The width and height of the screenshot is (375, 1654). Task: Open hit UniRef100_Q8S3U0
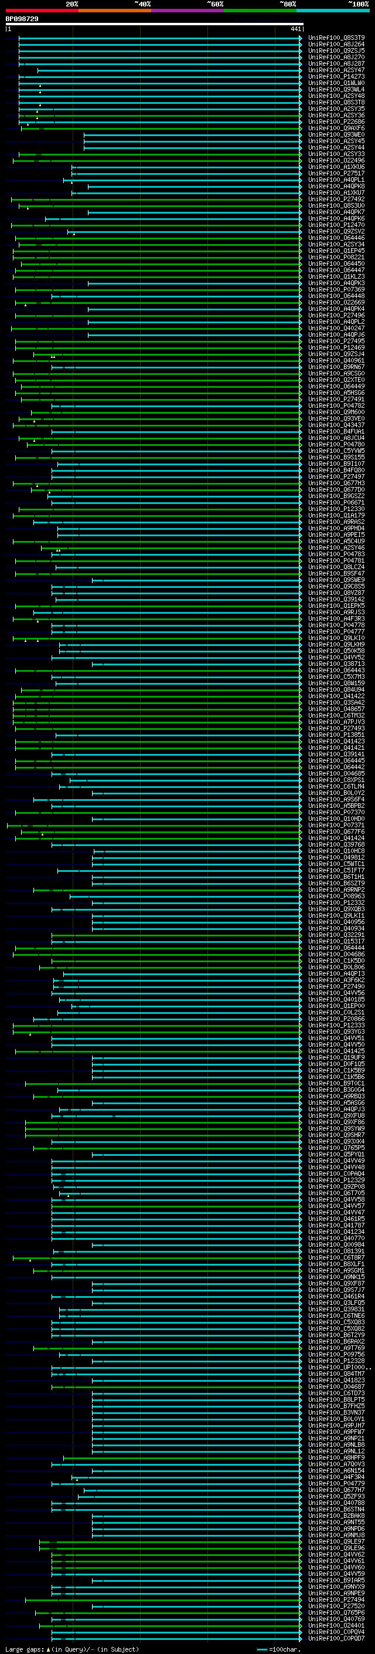click(x=336, y=205)
